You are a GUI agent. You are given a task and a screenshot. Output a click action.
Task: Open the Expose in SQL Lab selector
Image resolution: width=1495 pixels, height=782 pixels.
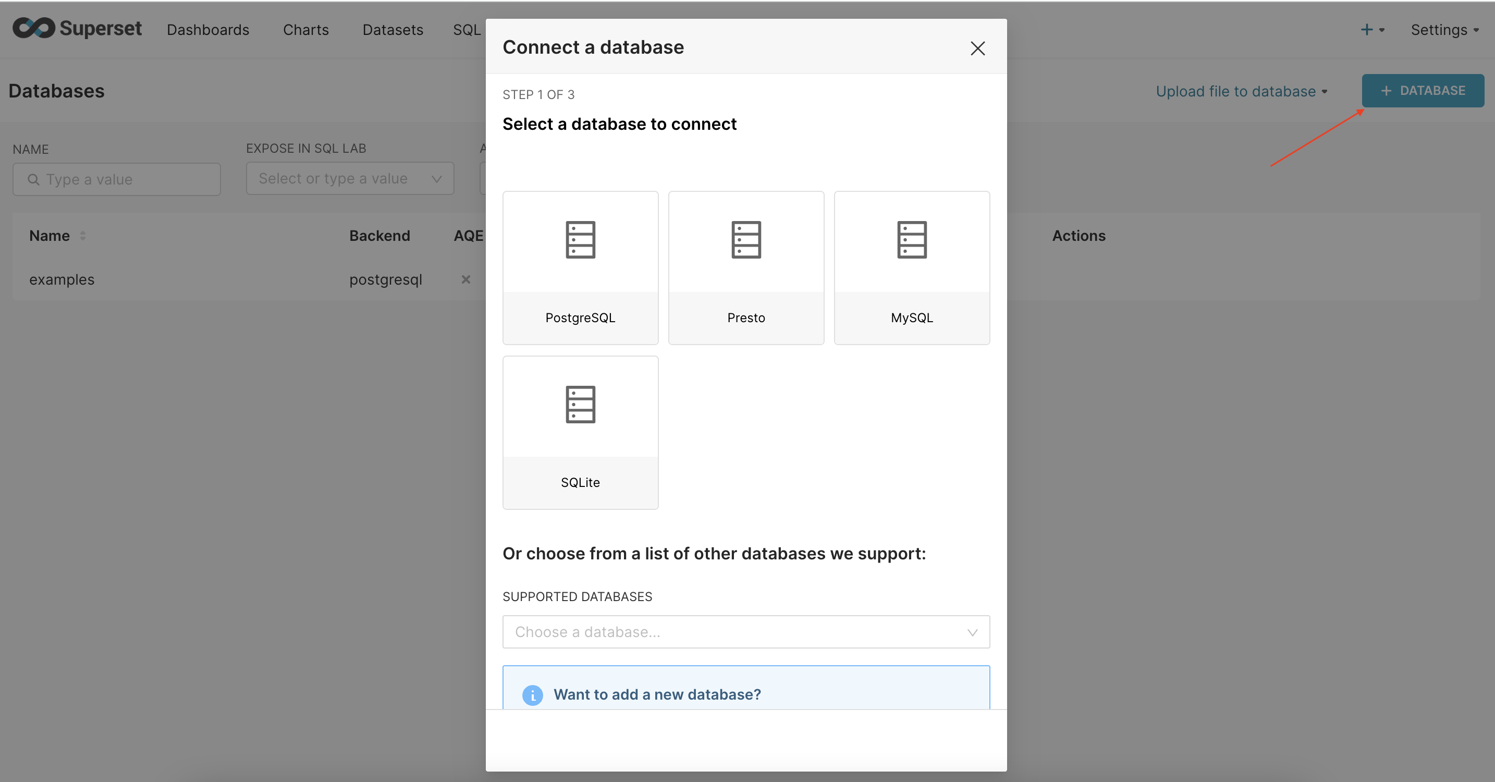pos(349,178)
